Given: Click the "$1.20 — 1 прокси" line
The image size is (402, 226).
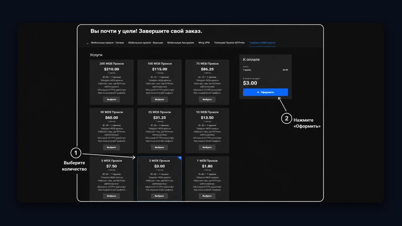Looking at the screenshot, I should pyautogui.click(x=111, y=126).
